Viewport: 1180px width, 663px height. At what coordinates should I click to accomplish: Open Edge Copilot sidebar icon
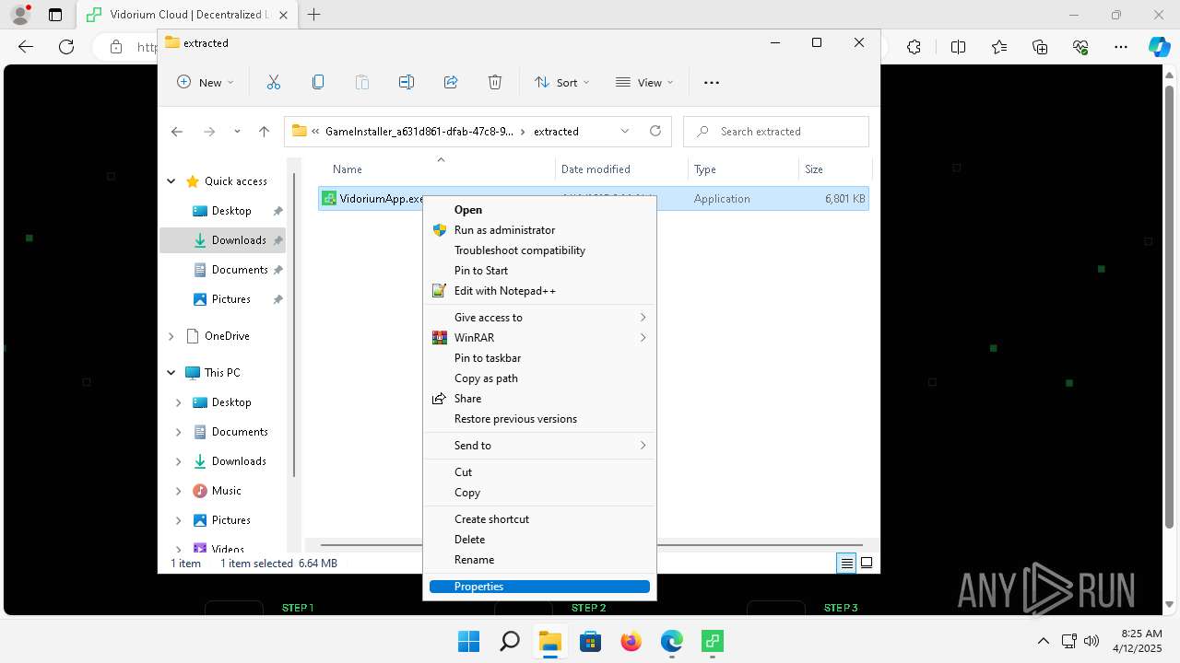[x=1159, y=47]
